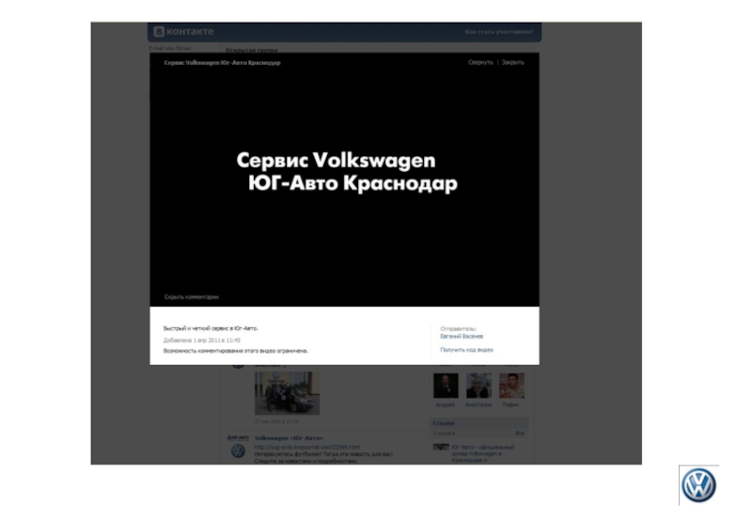Screen dimensions: 752x521
Task: Click the Юг-Авто logo above the post avatar
Action: click(238, 438)
